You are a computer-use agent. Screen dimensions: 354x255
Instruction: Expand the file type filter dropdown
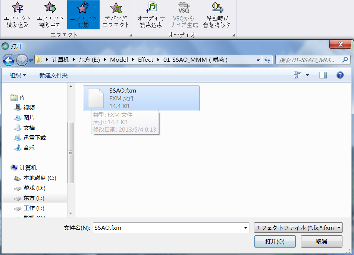338,227
